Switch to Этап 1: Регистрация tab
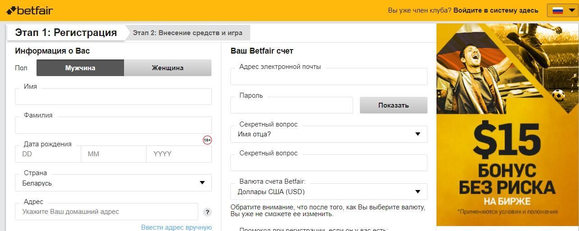 [x=66, y=32]
